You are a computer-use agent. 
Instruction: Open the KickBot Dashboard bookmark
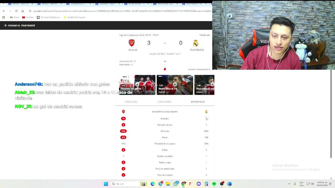pos(74,17)
